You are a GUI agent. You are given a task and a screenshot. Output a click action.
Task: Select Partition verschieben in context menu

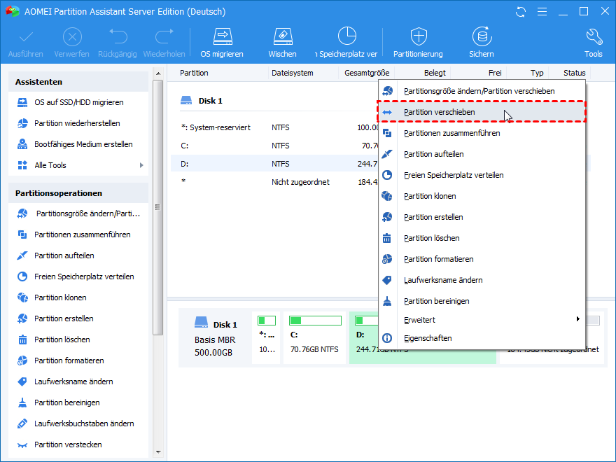482,112
